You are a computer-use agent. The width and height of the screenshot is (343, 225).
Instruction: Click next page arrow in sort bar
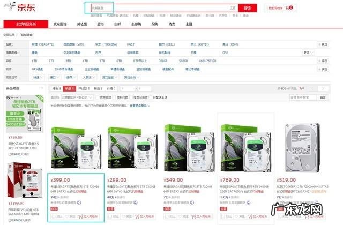[x=323, y=88]
